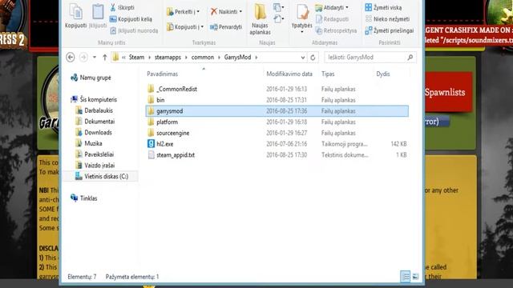Viewport: 513px width, 288px height.
Task: Open the easy access dropdown icon
Action: click(279, 19)
